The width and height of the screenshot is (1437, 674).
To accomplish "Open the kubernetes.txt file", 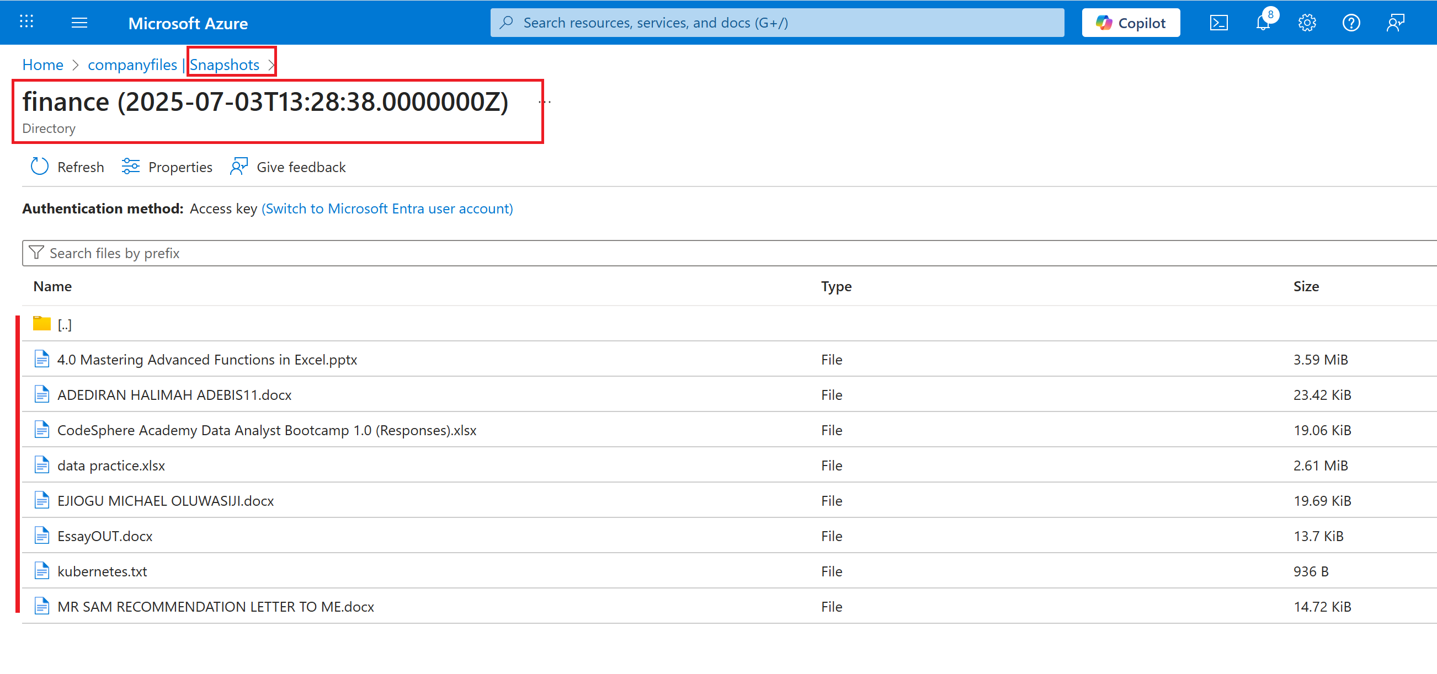I will [102, 571].
